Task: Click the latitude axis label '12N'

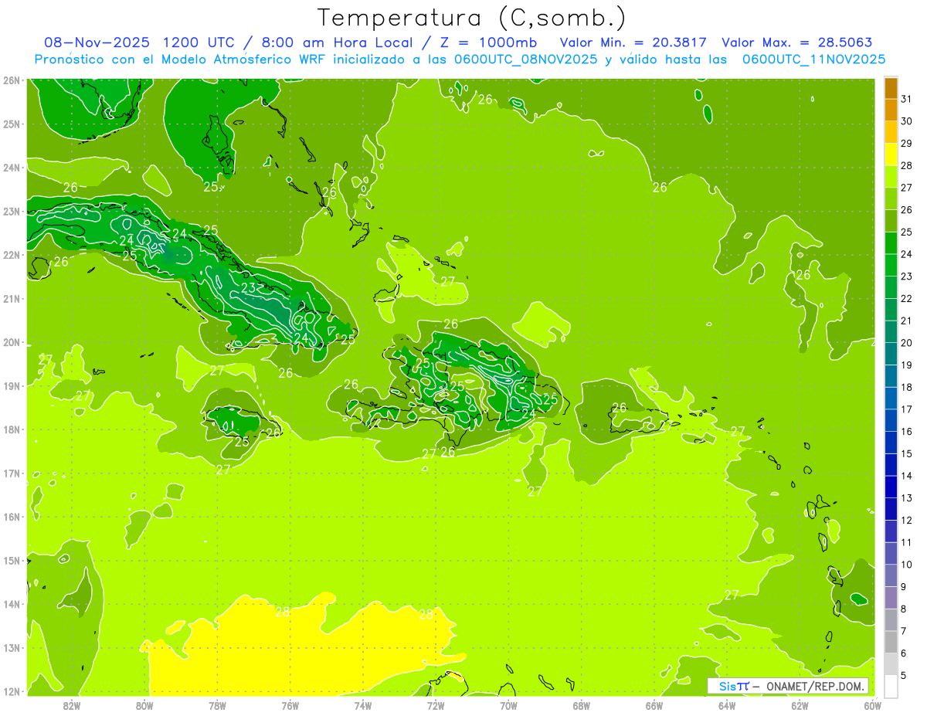Action: click(12, 691)
